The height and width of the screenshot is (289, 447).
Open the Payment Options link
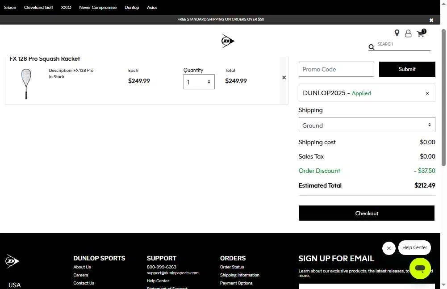coord(236,283)
